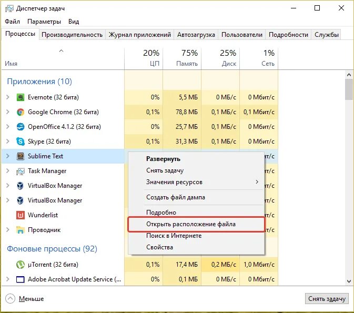Switch to the Подробности tab
Screen dimensions: 354x313
(x=288, y=35)
